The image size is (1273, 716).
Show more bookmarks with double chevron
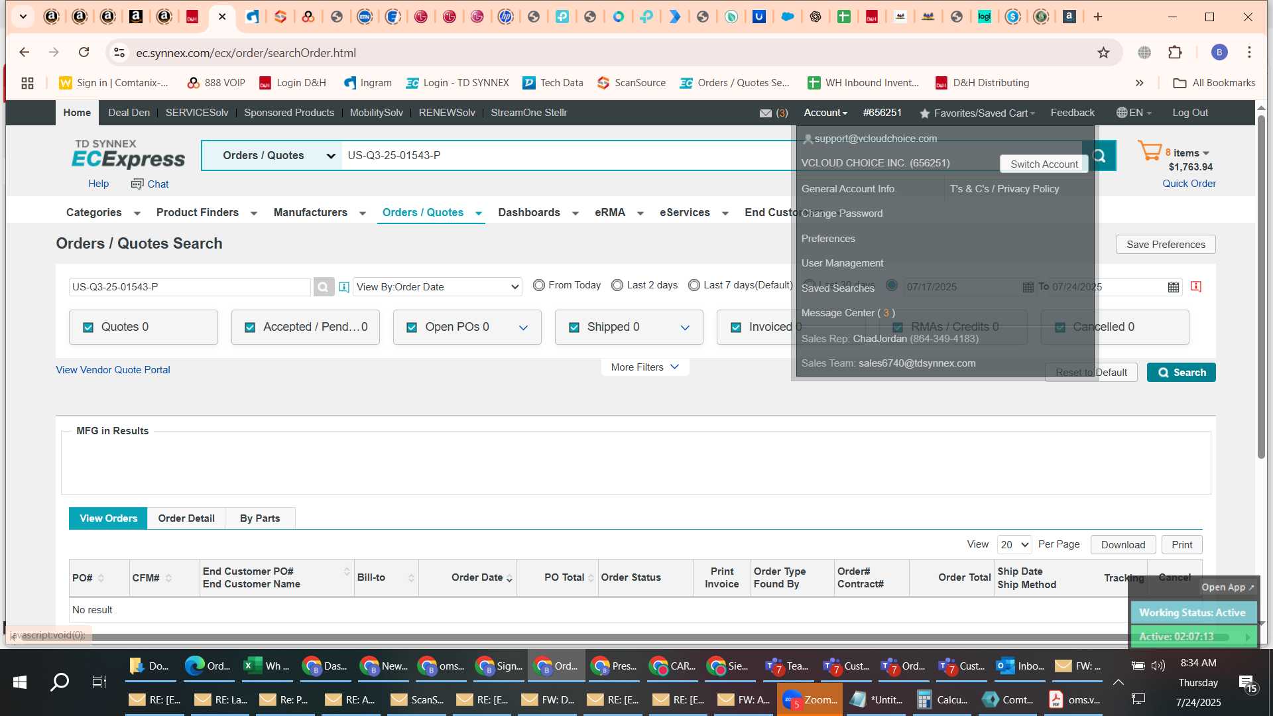point(1139,83)
